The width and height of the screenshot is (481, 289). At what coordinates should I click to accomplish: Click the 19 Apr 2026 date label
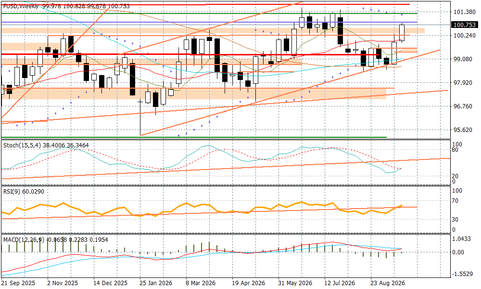(249, 283)
